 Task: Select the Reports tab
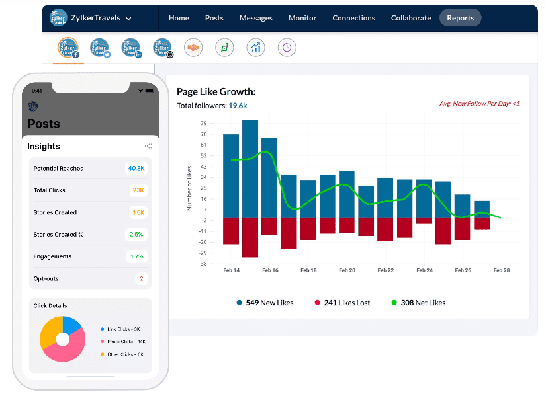pos(461,18)
